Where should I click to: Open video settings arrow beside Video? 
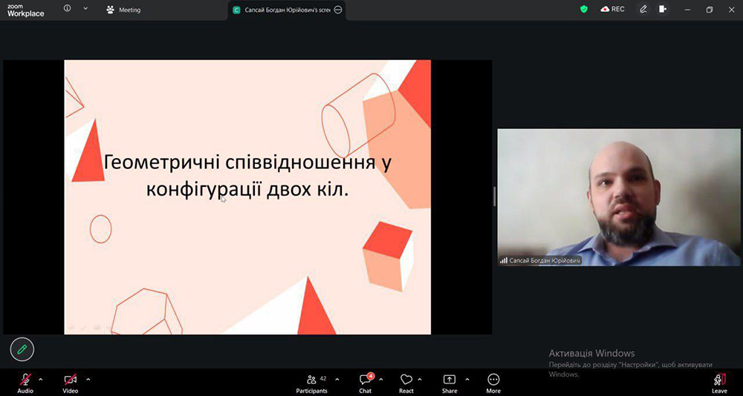(88, 379)
